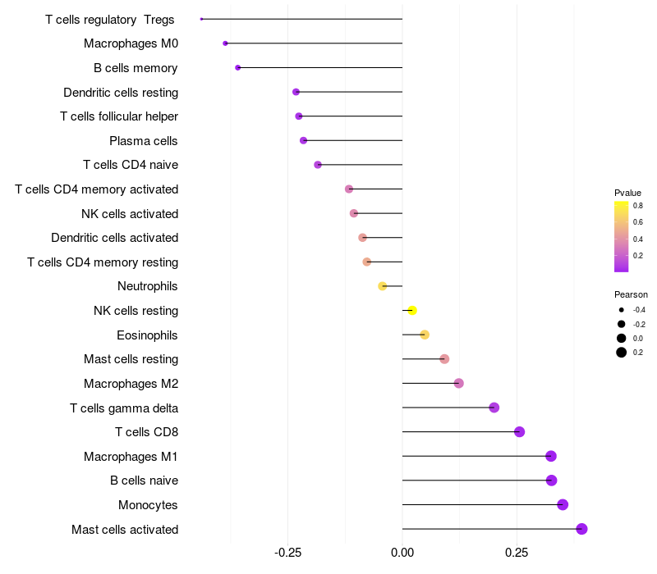This screenshot has height=574, width=657.
Task: Click the Monocytes lollipop point
Action: (x=563, y=504)
